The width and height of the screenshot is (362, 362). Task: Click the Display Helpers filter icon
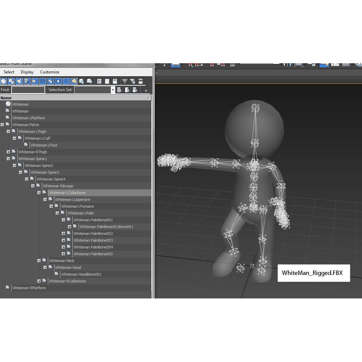pos(35,81)
